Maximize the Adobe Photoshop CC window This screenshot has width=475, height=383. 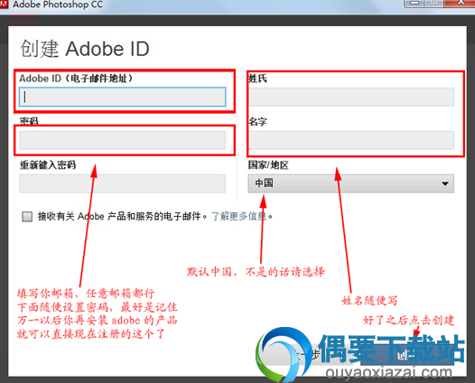(x=433, y=3)
